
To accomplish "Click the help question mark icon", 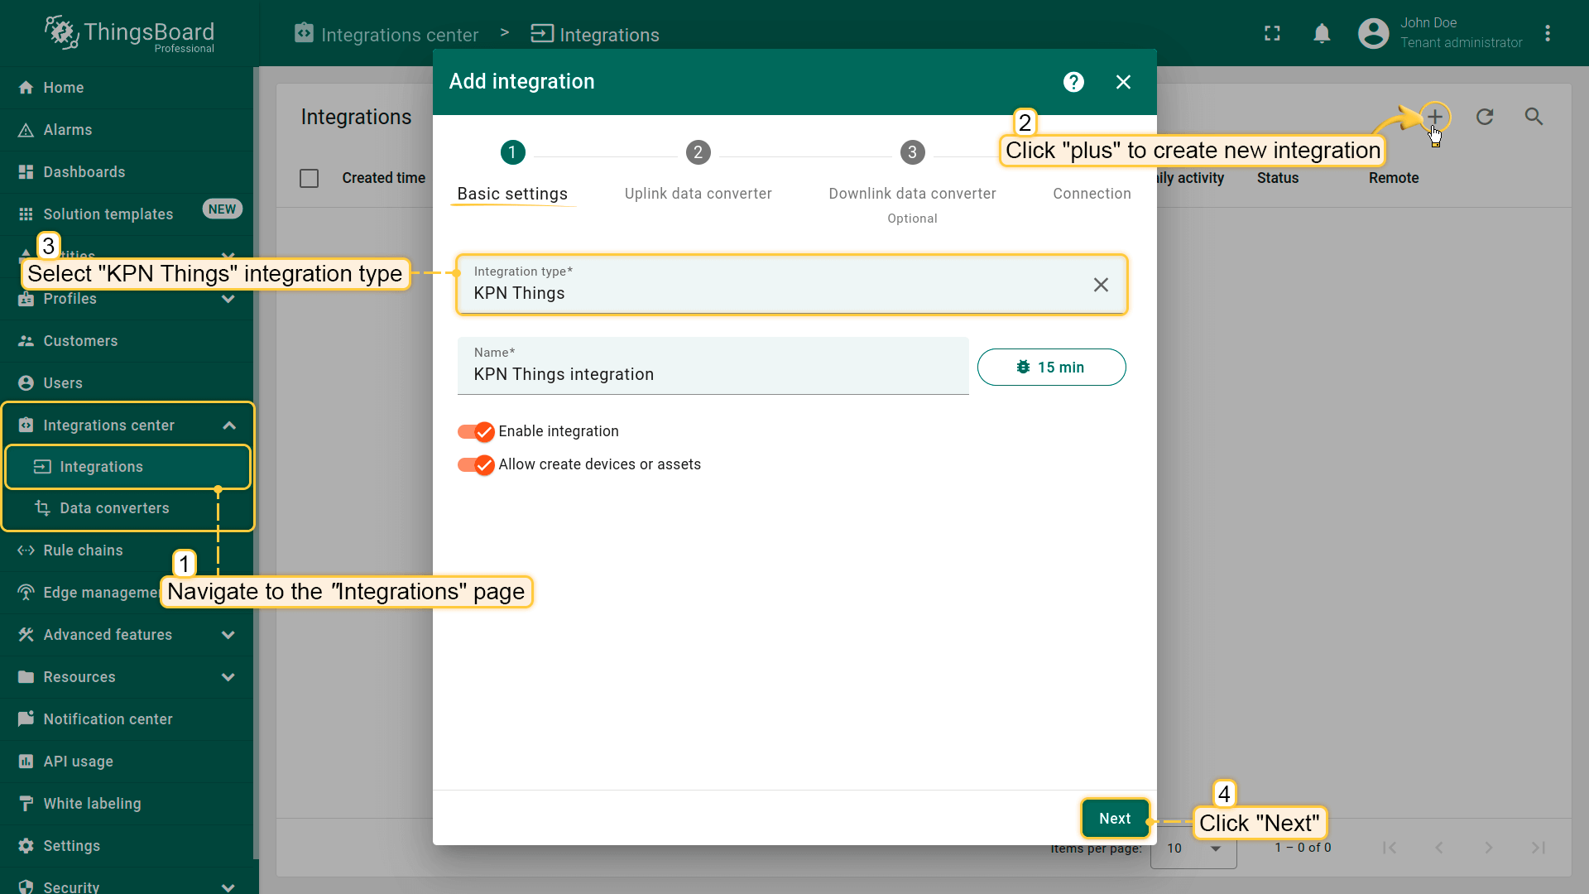I will pos(1073,82).
